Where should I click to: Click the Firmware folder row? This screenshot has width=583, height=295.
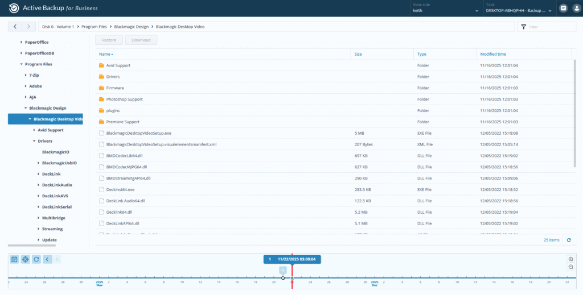(x=115, y=88)
